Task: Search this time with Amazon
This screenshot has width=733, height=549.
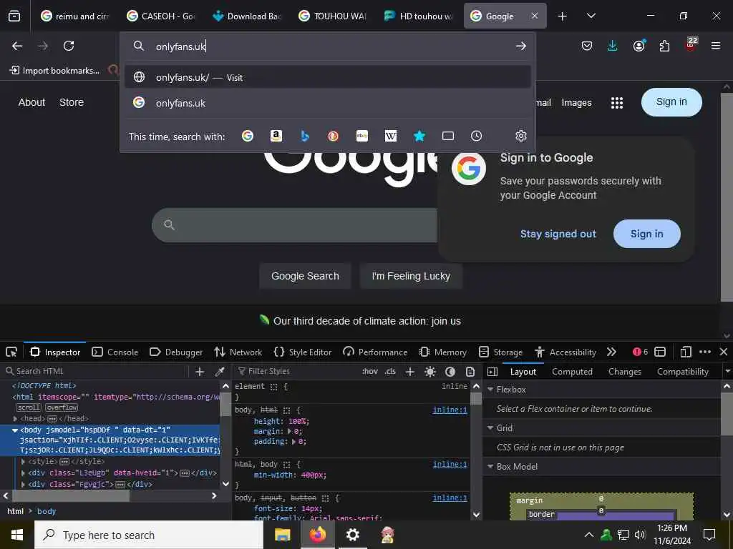Action: (x=276, y=136)
